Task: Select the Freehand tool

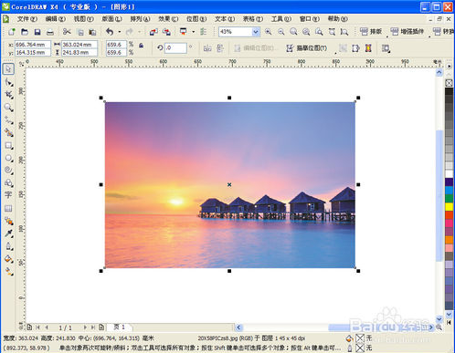Action: coord(8,120)
